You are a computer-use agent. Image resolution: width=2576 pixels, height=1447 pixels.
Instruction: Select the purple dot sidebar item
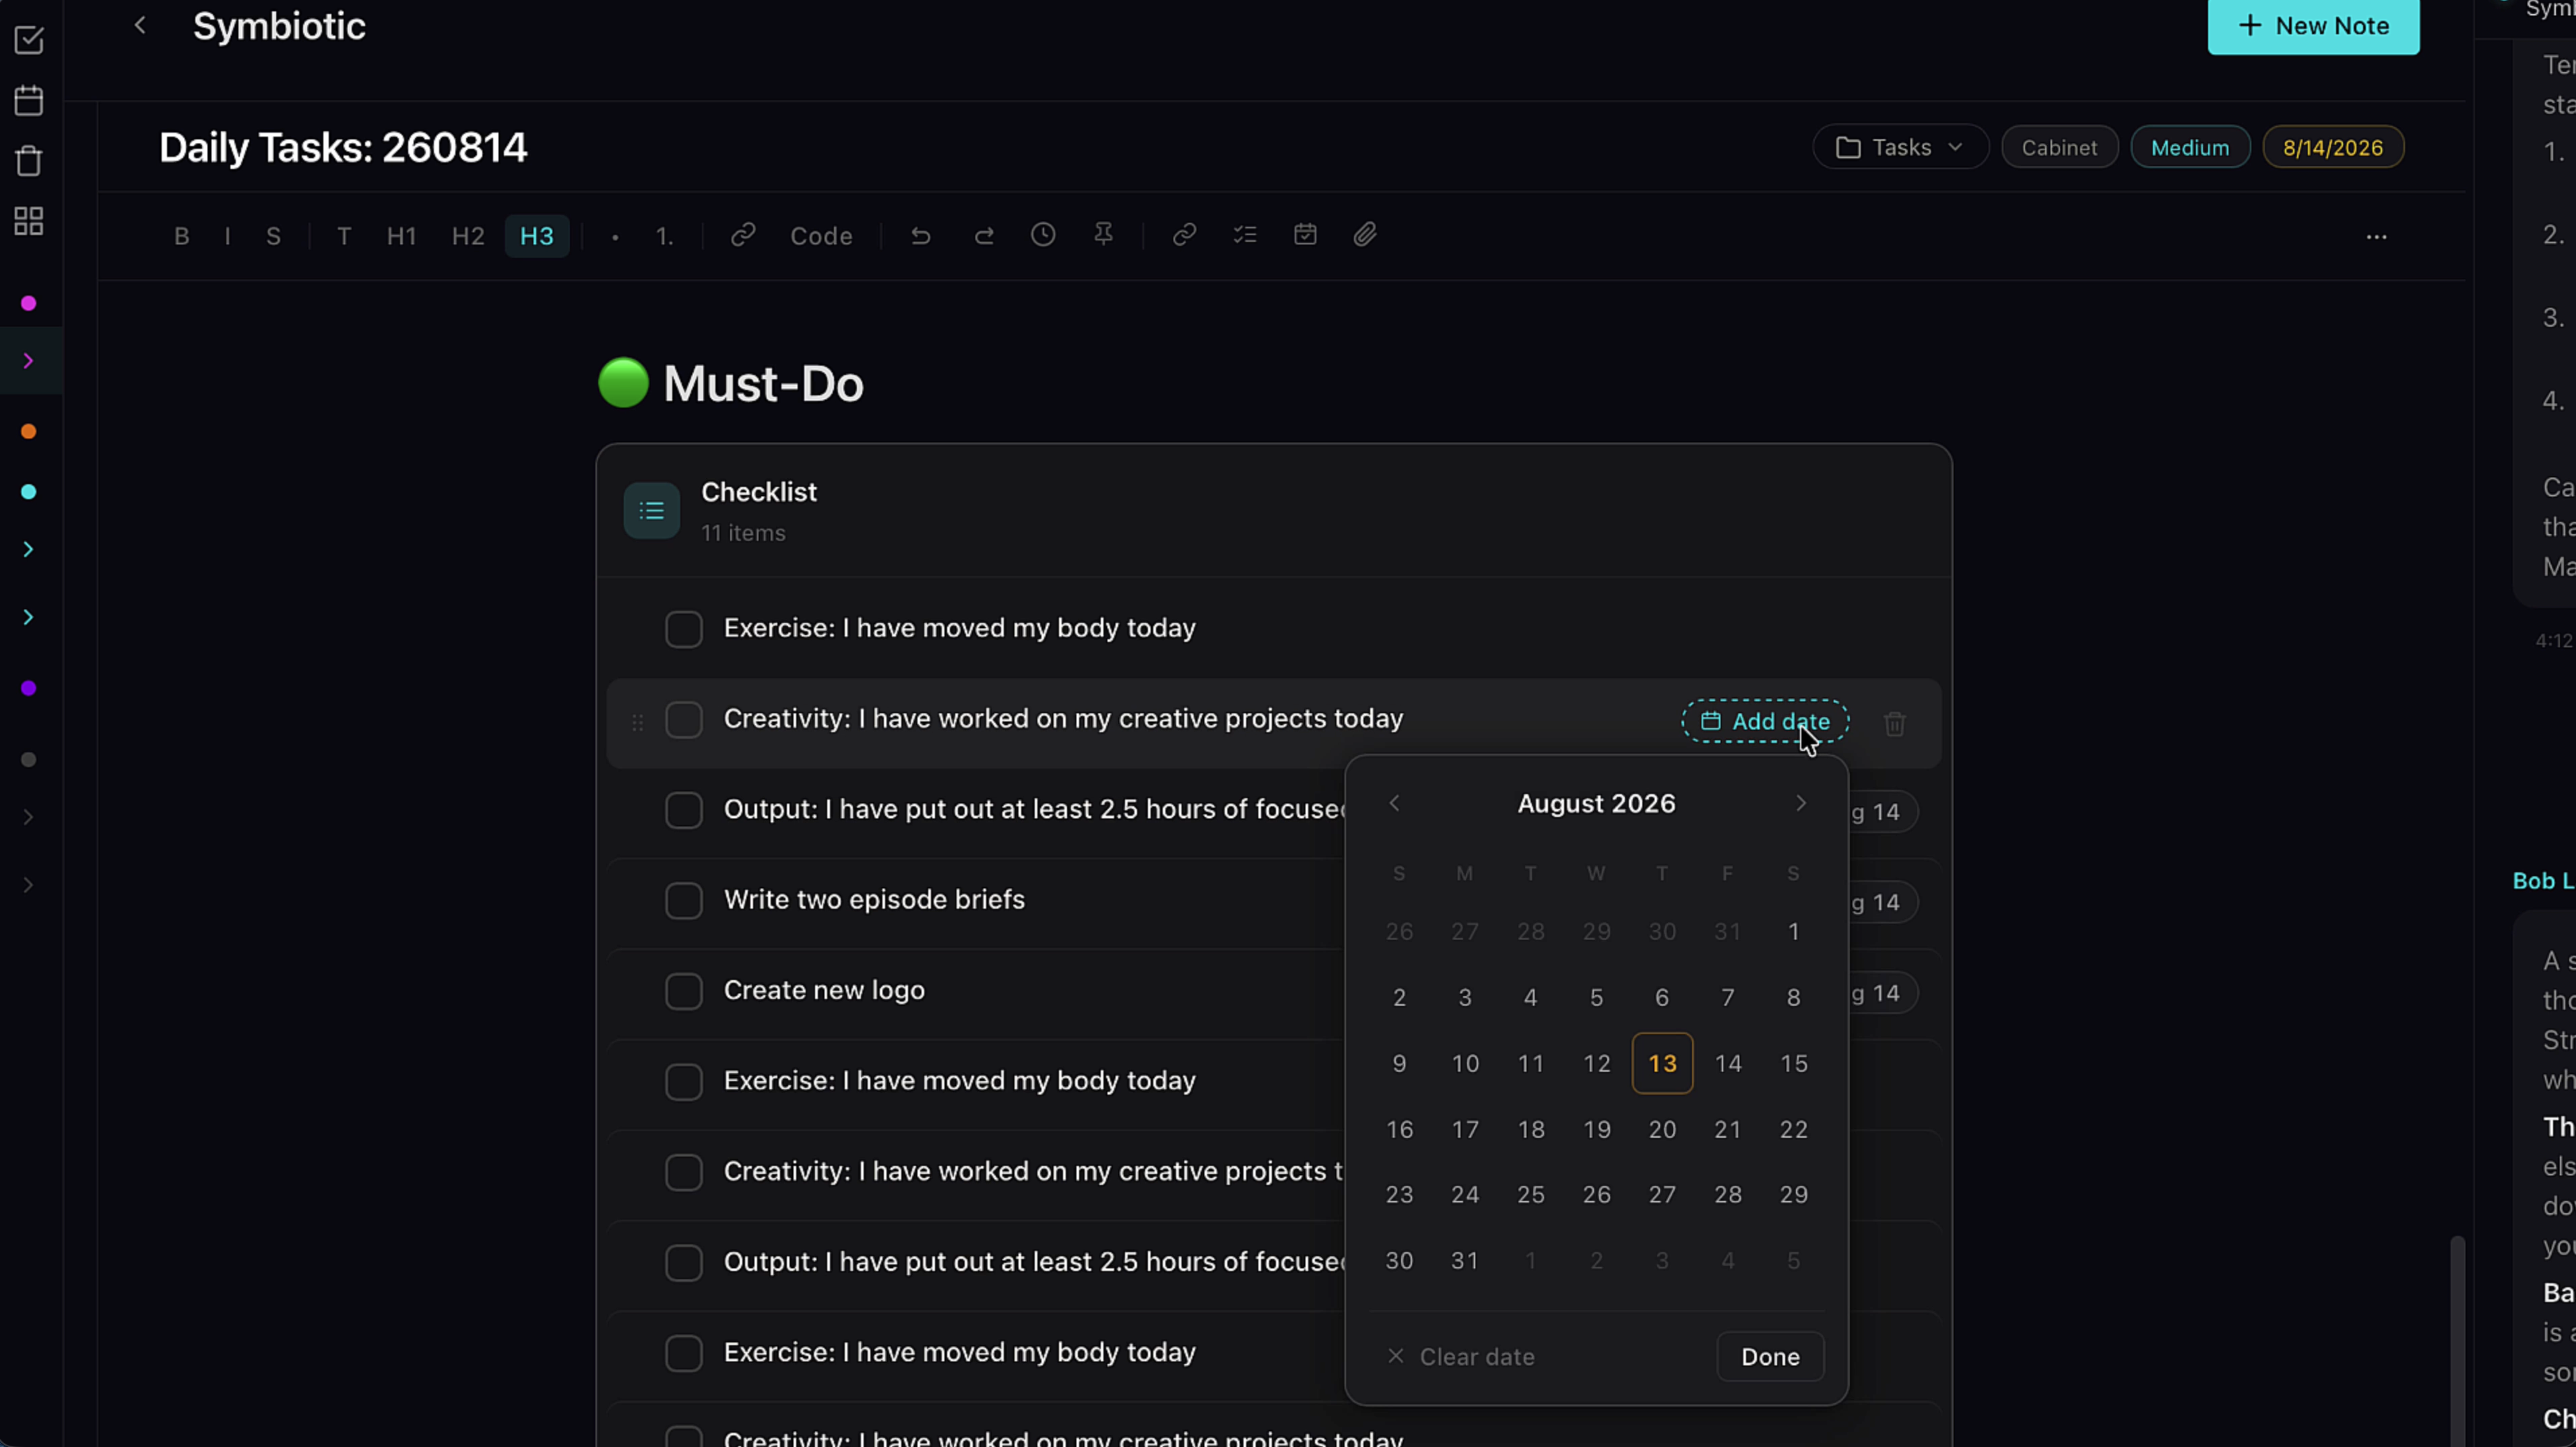[29, 688]
